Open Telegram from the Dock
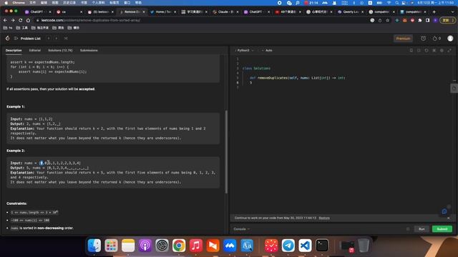Image resolution: width=458 pixels, height=257 pixels. point(288,246)
